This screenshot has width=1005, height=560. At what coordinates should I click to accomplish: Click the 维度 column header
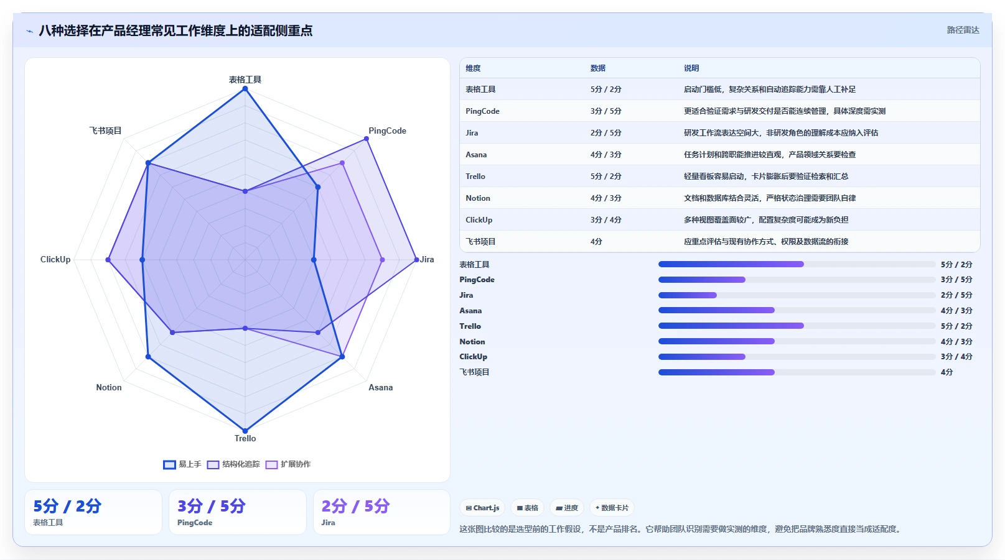(x=473, y=68)
